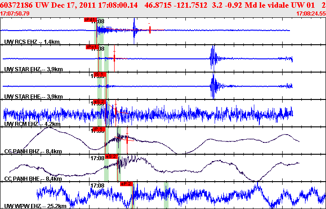Click the CC PANH BHE channel label
Image resolution: width=326 pixels, height=209 pixels.
[x=33, y=179]
